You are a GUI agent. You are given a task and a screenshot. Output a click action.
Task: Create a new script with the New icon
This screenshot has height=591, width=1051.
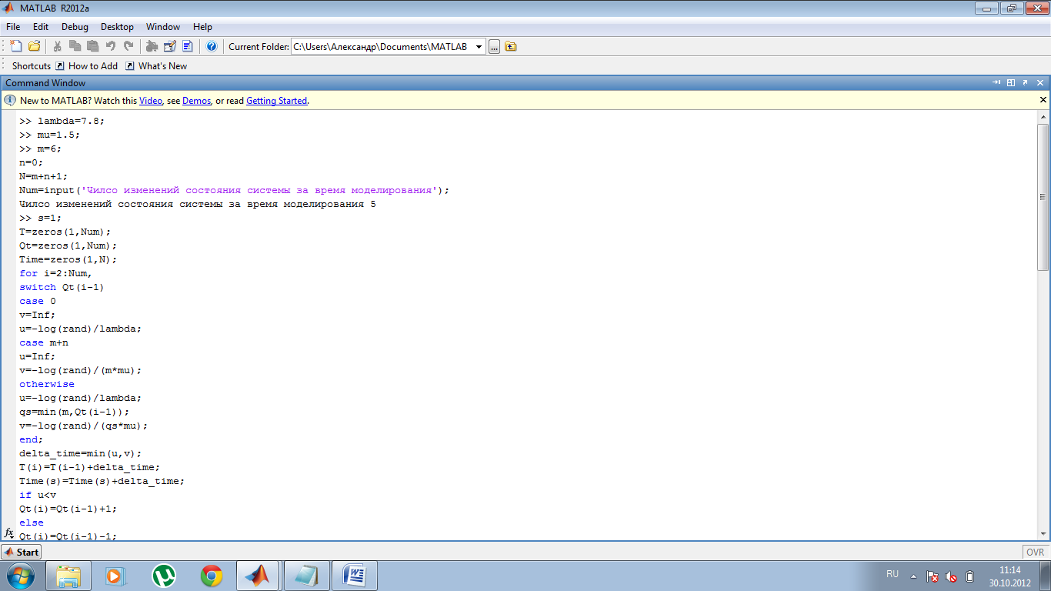[16, 46]
